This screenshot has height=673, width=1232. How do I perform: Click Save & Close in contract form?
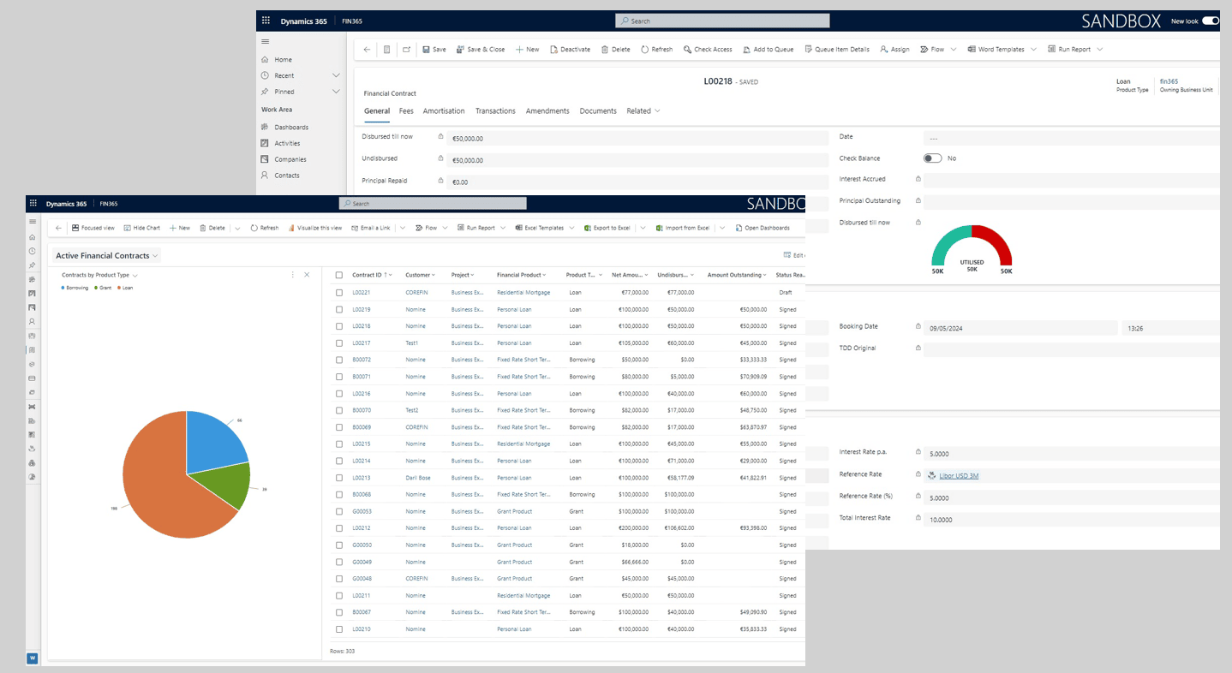click(x=481, y=50)
